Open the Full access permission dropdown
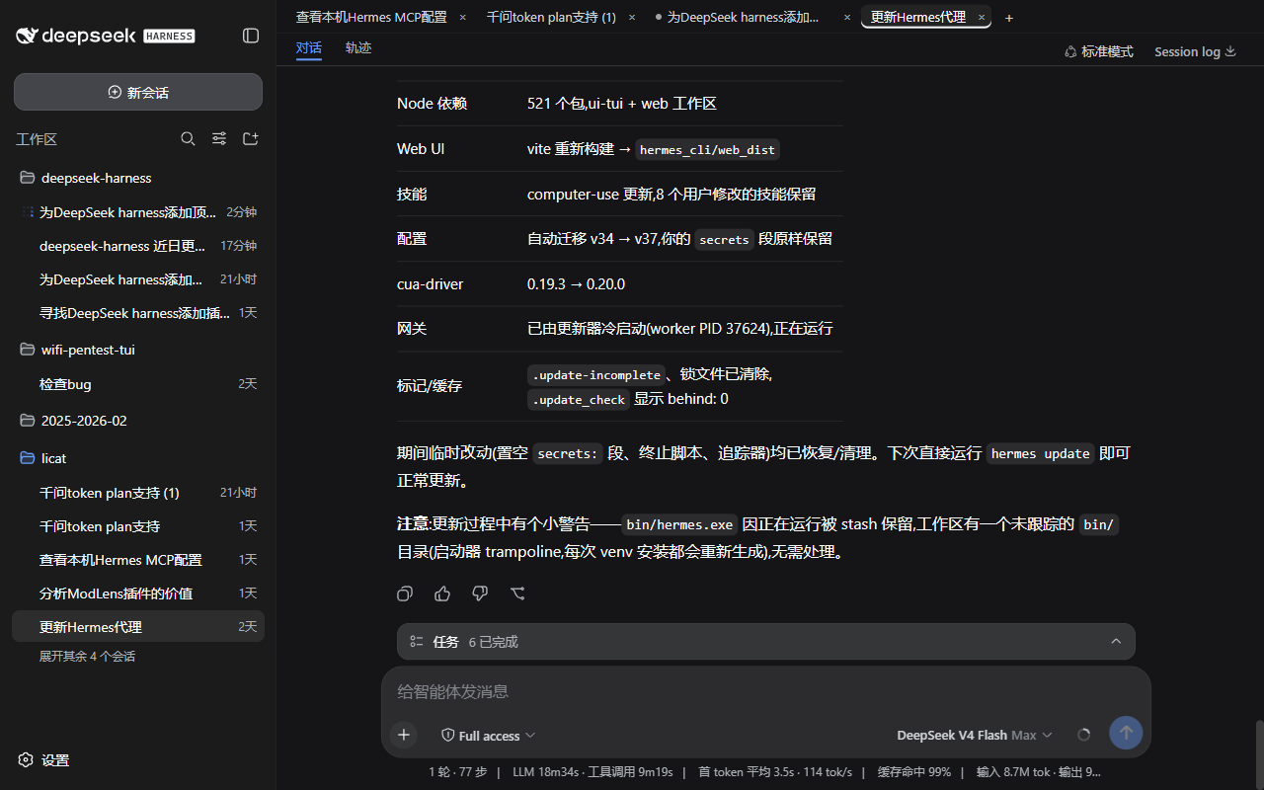This screenshot has height=790, width=1264. click(488, 736)
